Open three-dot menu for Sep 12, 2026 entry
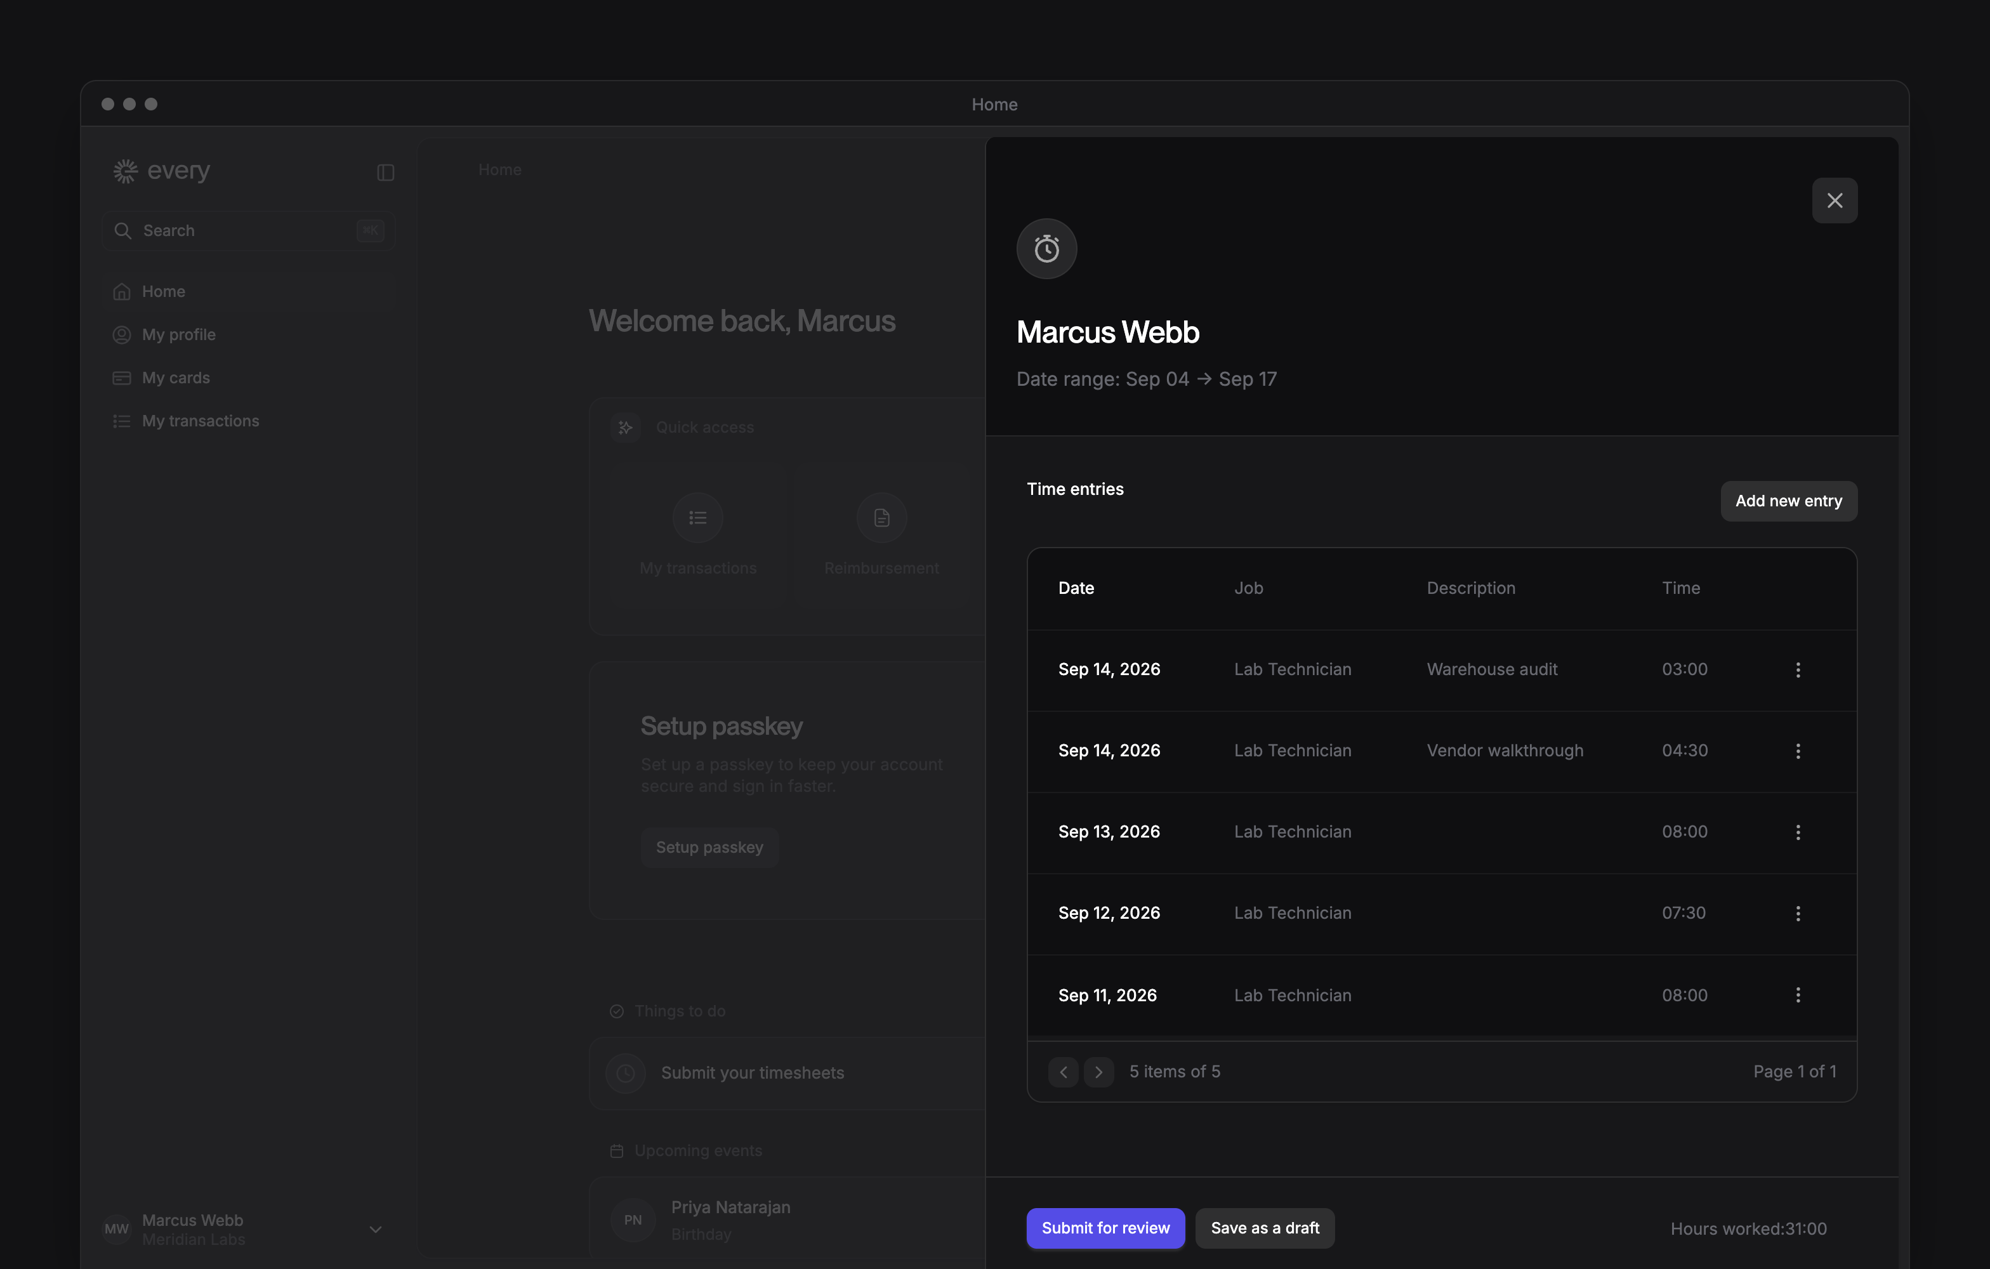Image resolution: width=1990 pixels, height=1269 pixels. 1798,914
